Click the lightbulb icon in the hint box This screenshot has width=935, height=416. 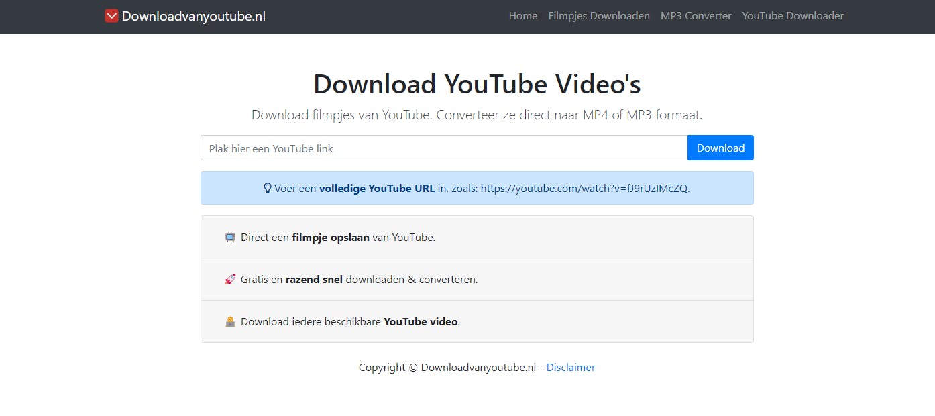[x=268, y=188]
